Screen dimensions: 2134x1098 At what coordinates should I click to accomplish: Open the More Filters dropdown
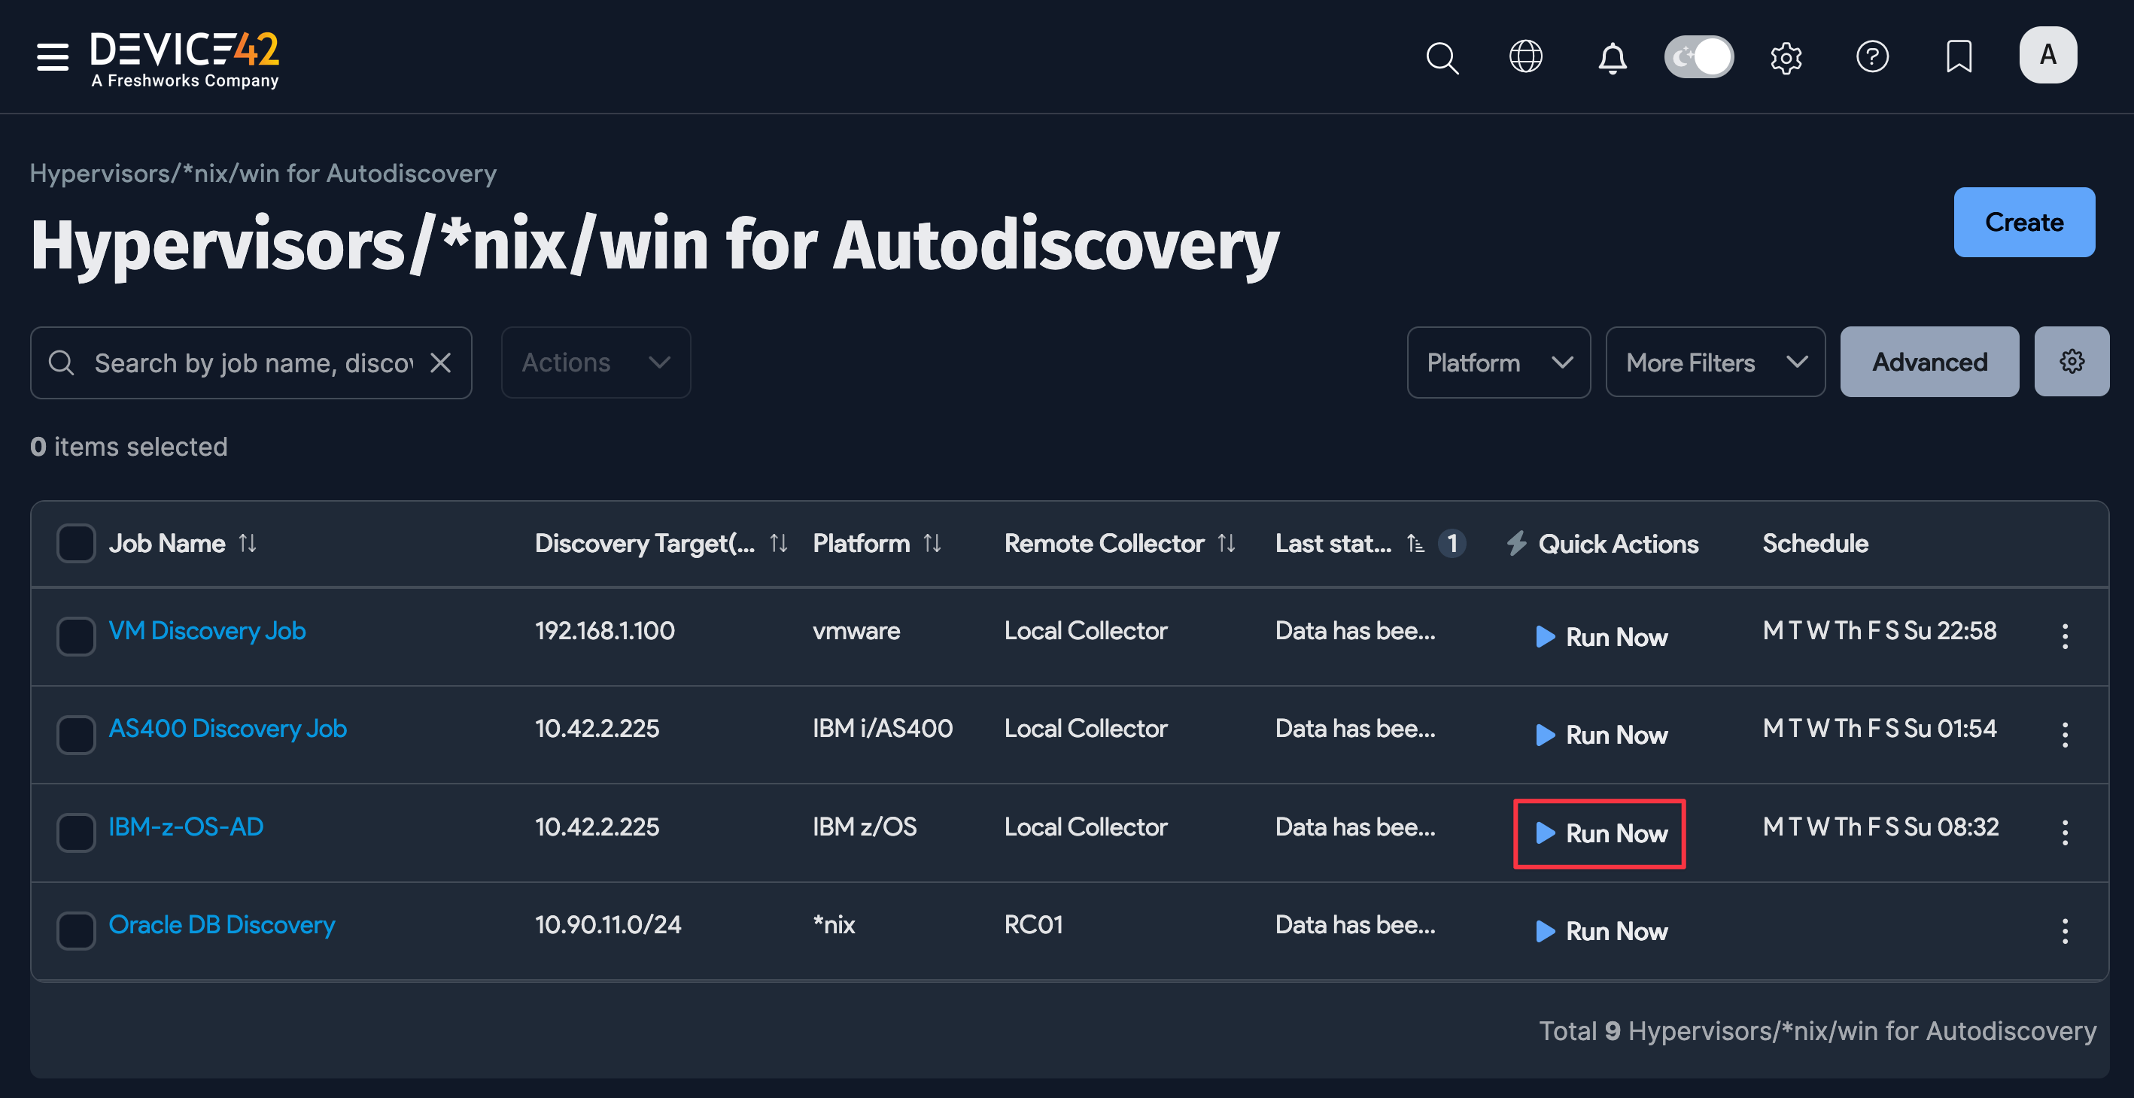coord(1715,362)
